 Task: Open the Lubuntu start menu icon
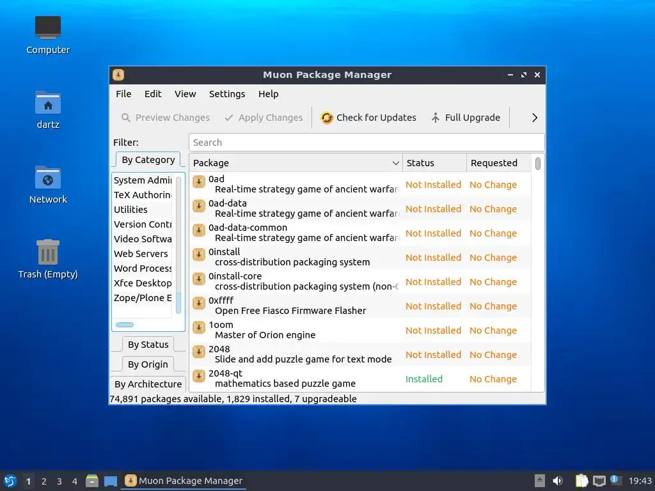click(10, 481)
